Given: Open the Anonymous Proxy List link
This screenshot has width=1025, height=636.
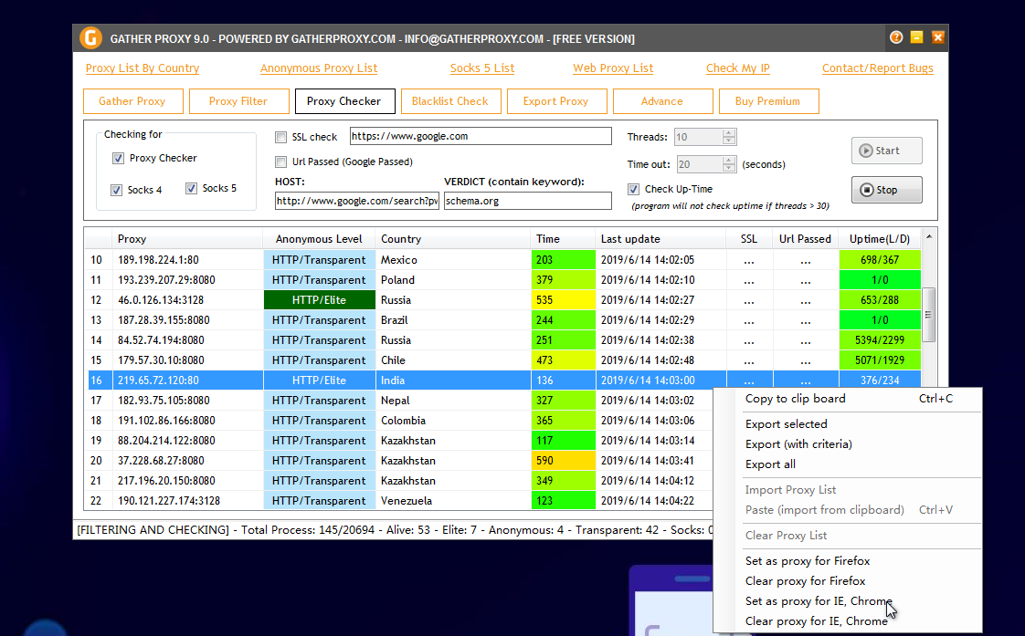Looking at the screenshot, I should pyautogui.click(x=319, y=68).
